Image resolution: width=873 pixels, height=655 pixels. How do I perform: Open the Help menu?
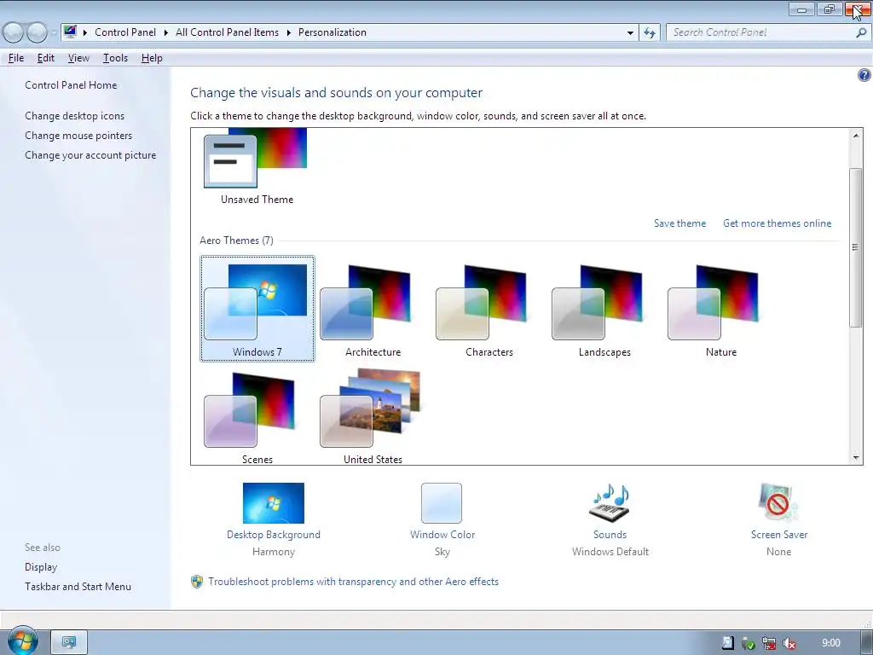(152, 58)
